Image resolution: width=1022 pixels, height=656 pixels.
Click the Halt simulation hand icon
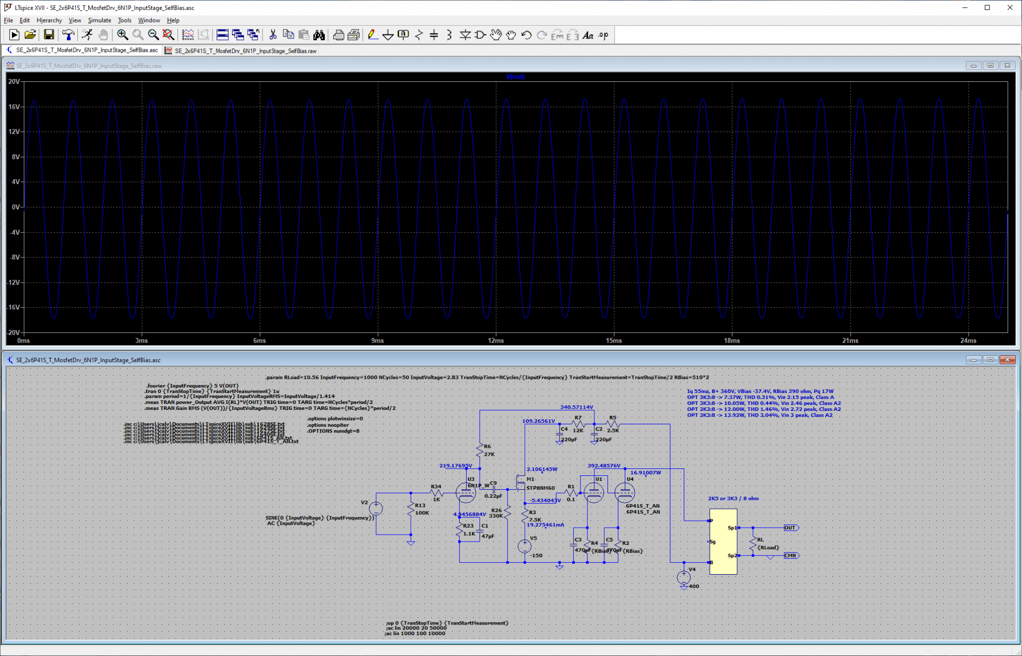tap(103, 34)
